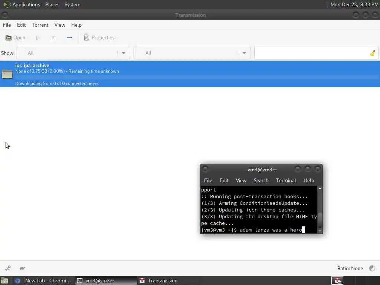Image resolution: width=380 pixels, height=285 pixels.
Task: Click the Transmission tray icon in bottom panel
Action: tap(337, 281)
